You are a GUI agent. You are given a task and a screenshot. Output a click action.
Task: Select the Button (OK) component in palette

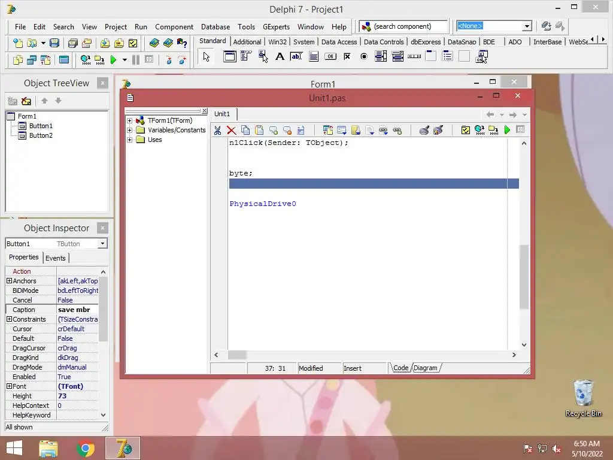click(x=330, y=57)
